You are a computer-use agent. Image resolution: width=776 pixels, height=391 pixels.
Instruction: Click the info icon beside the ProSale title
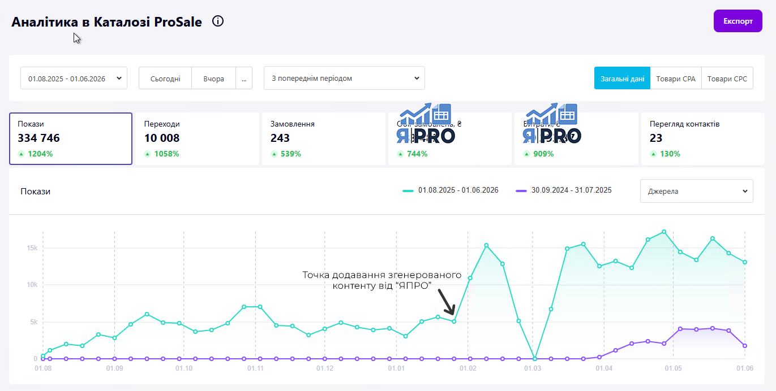coord(218,21)
